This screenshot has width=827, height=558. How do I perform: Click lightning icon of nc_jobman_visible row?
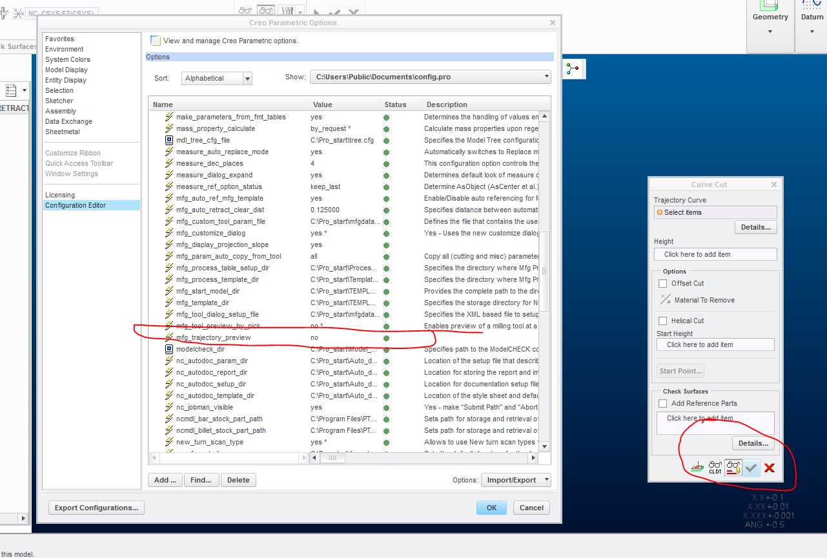(x=169, y=407)
